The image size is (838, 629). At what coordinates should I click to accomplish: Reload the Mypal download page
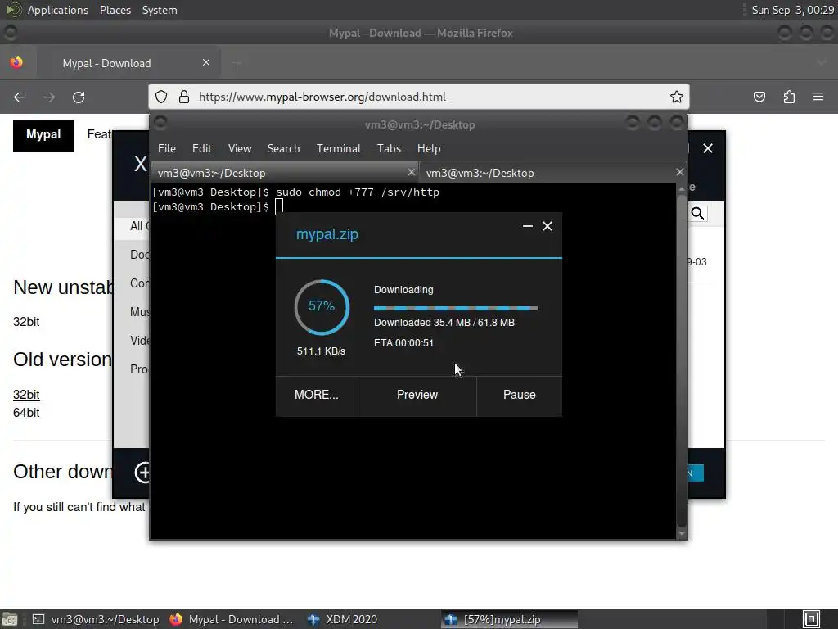79,97
